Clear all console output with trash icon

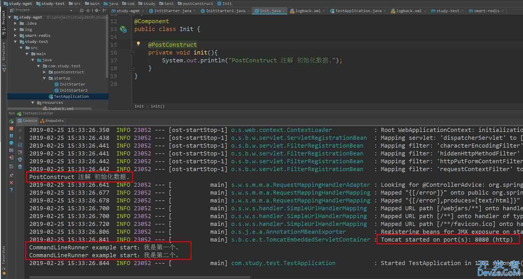[x=20, y=166]
